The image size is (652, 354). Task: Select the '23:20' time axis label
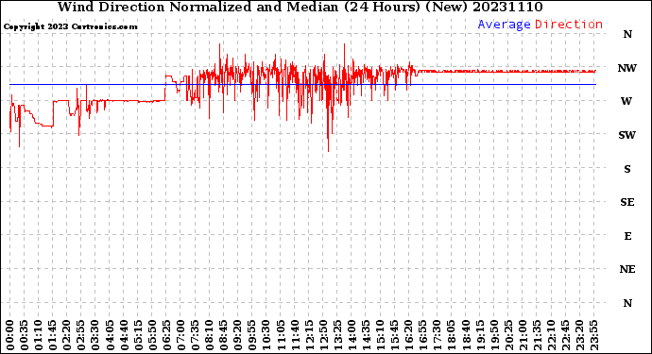coord(579,335)
